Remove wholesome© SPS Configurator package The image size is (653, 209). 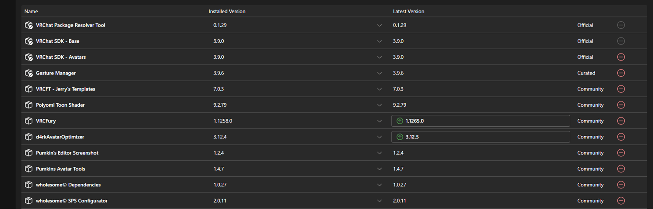pos(621,201)
